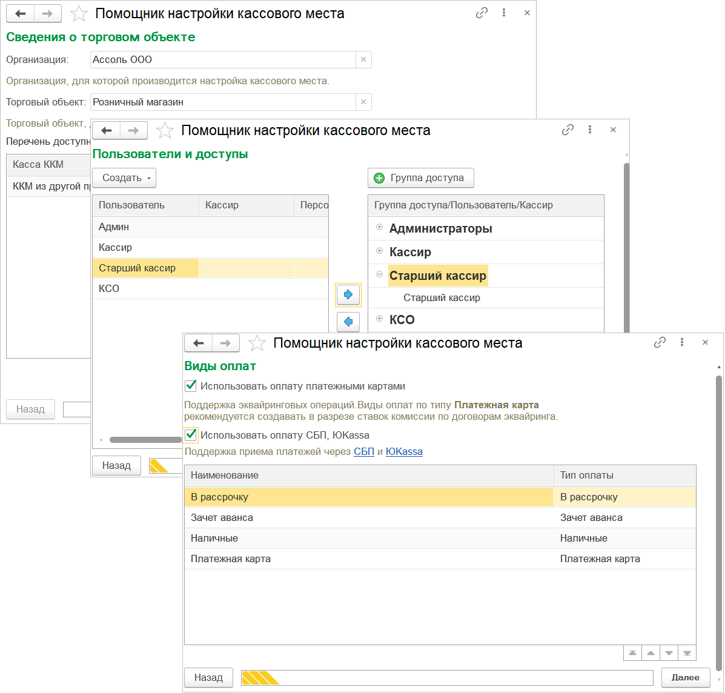The height and width of the screenshot is (693, 725).
Task: Open more options menu in Пользователи window
Action: (x=589, y=130)
